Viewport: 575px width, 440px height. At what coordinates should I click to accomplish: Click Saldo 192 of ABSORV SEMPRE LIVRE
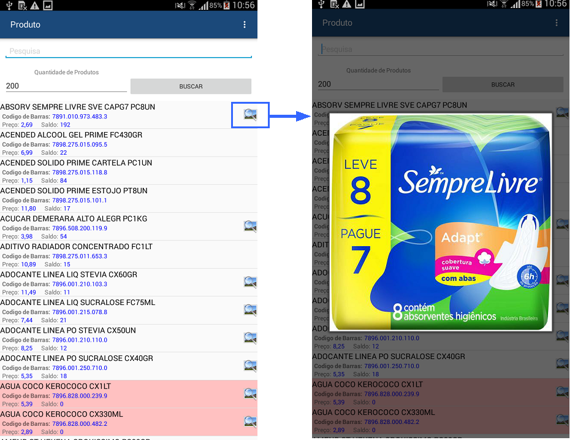[x=65, y=125]
